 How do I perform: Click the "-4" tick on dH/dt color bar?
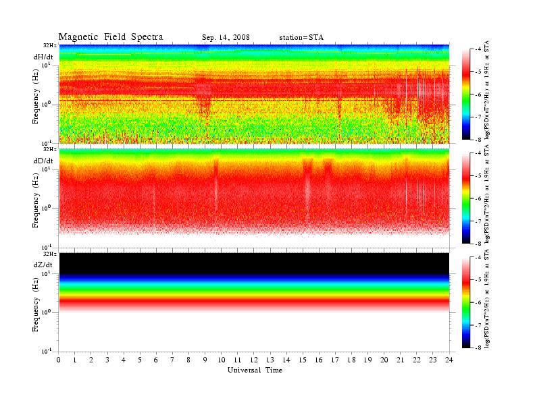coord(478,49)
